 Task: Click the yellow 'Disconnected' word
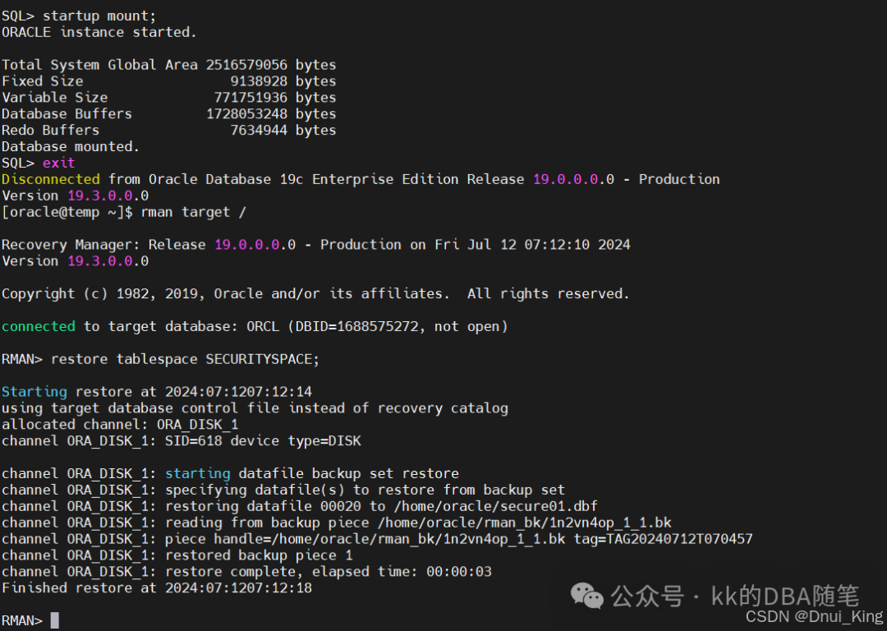(x=50, y=179)
